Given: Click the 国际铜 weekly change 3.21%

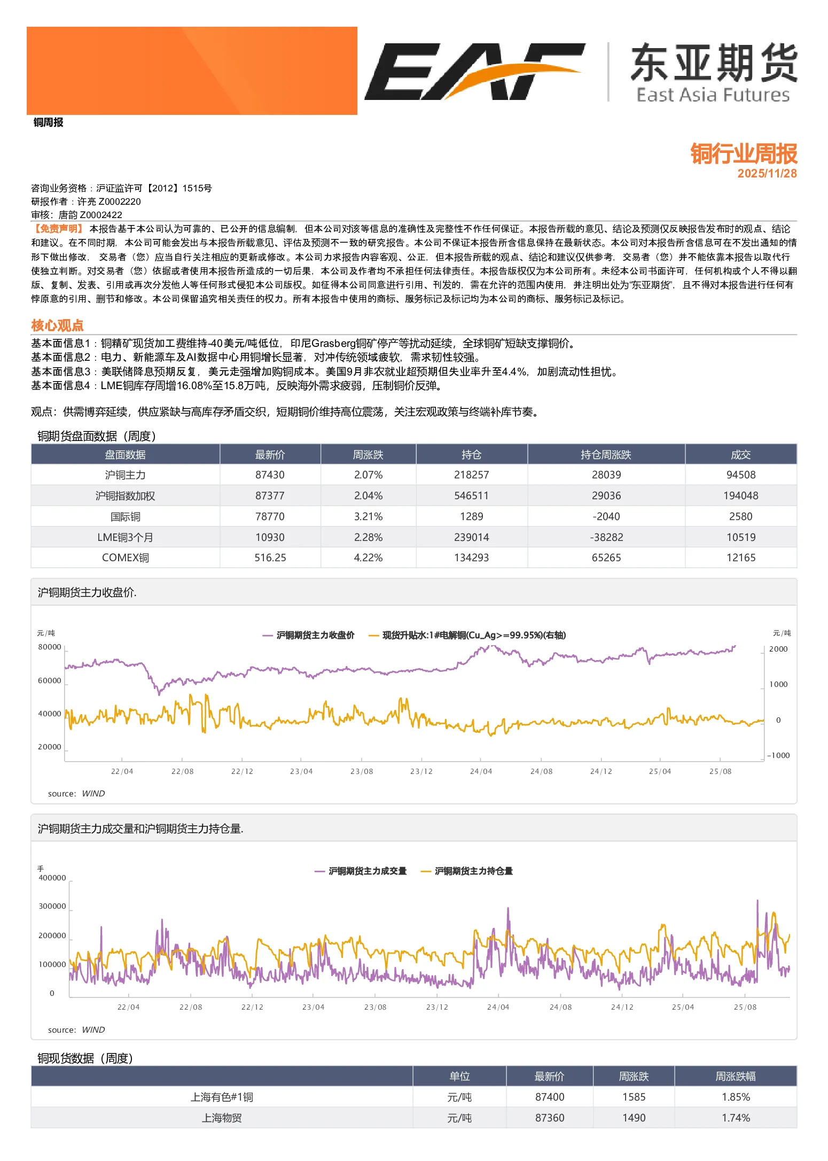Looking at the screenshot, I should (x=368, y=517).
